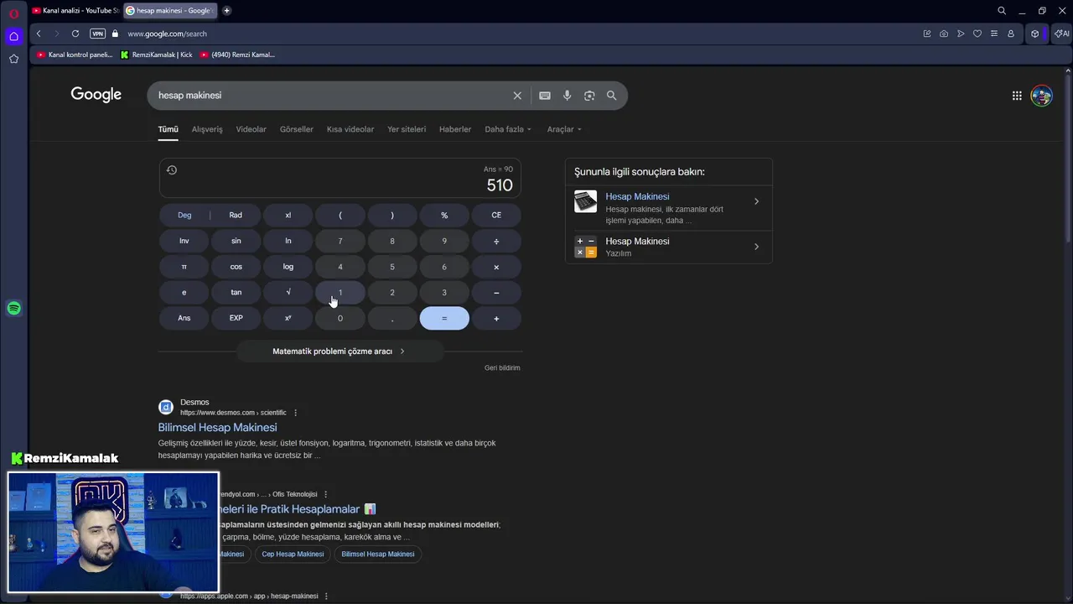The width and height of the screenshot is (1073, 604).
Task: Open Kanal kontrol paneli bookmark
Action: point(75,55)
